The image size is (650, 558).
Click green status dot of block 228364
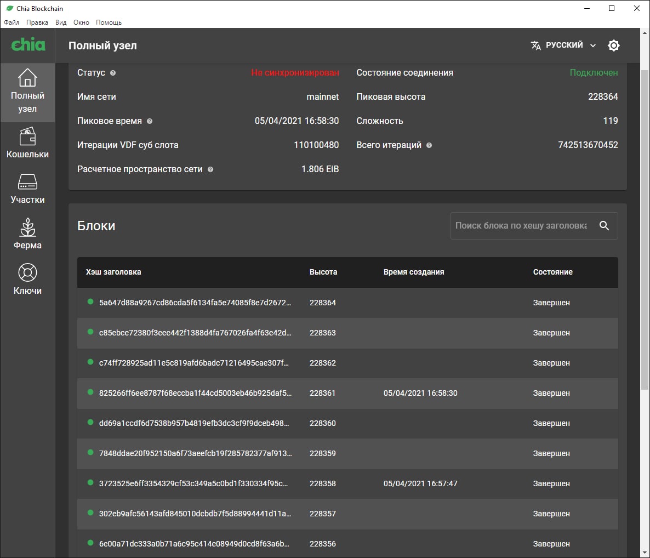point(90,302)
